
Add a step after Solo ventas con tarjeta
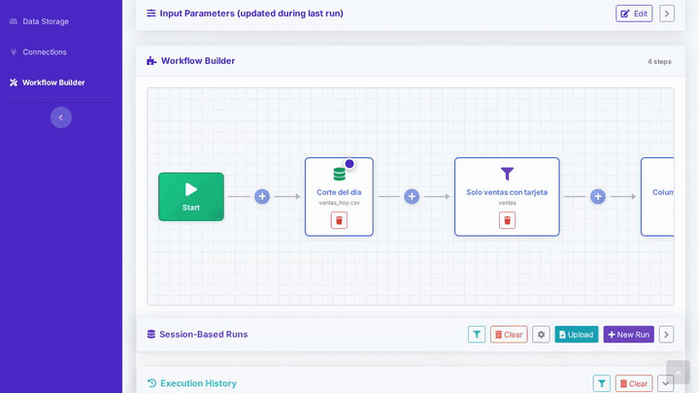point(598,196)
